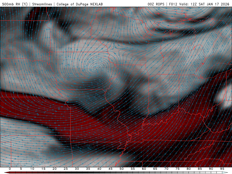Click the 45 value on the color scale
Viewport: 232px width, 174px height.
point(110,169)
